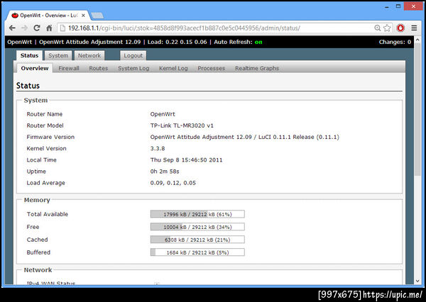Select the Status main tab
The image size is (426, 302).
pyautogui.click(x=29, y=55)
